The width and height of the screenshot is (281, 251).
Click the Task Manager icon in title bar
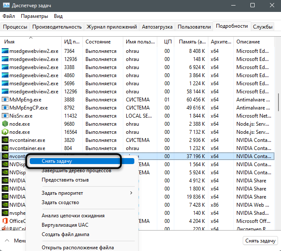coord(6,5)
